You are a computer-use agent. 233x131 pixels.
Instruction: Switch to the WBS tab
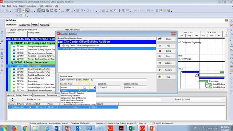[35, 25]
